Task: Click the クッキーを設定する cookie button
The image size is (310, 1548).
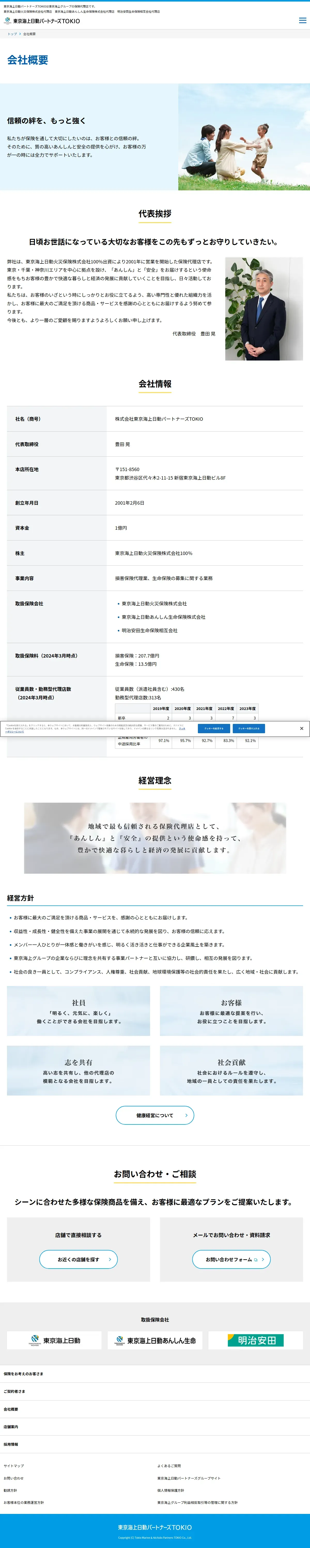Action: pos(213,728)
